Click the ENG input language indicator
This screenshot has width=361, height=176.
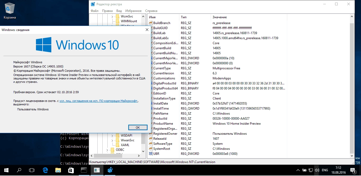coord(325,170)
